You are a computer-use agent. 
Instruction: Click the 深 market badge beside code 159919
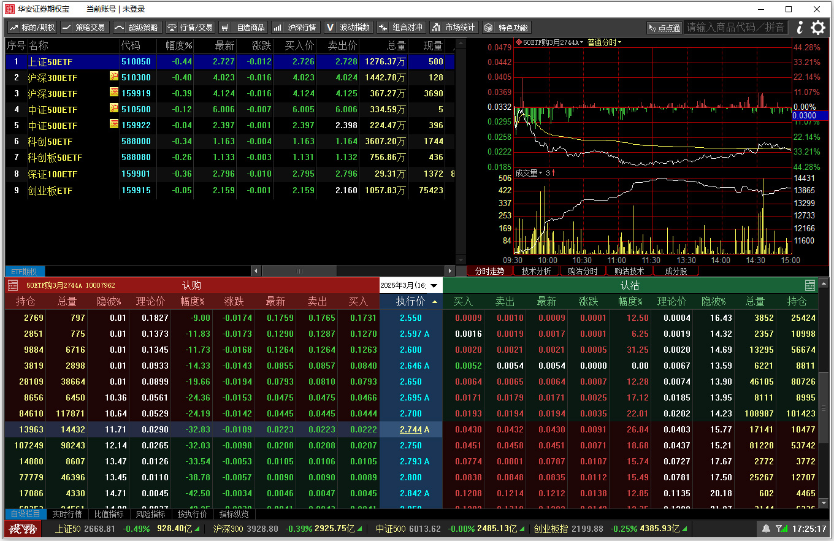(x=114, y=92)
